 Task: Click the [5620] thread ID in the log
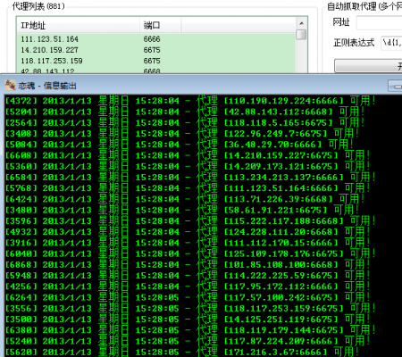[21, 352]
